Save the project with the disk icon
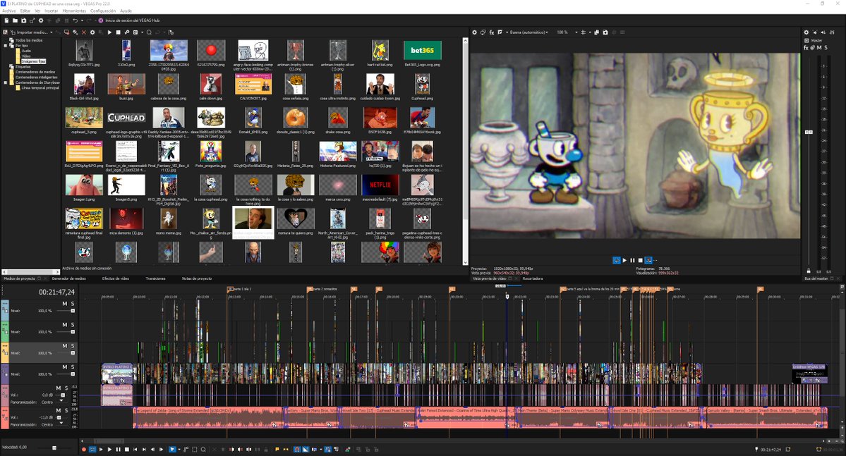 pos(24,20)
